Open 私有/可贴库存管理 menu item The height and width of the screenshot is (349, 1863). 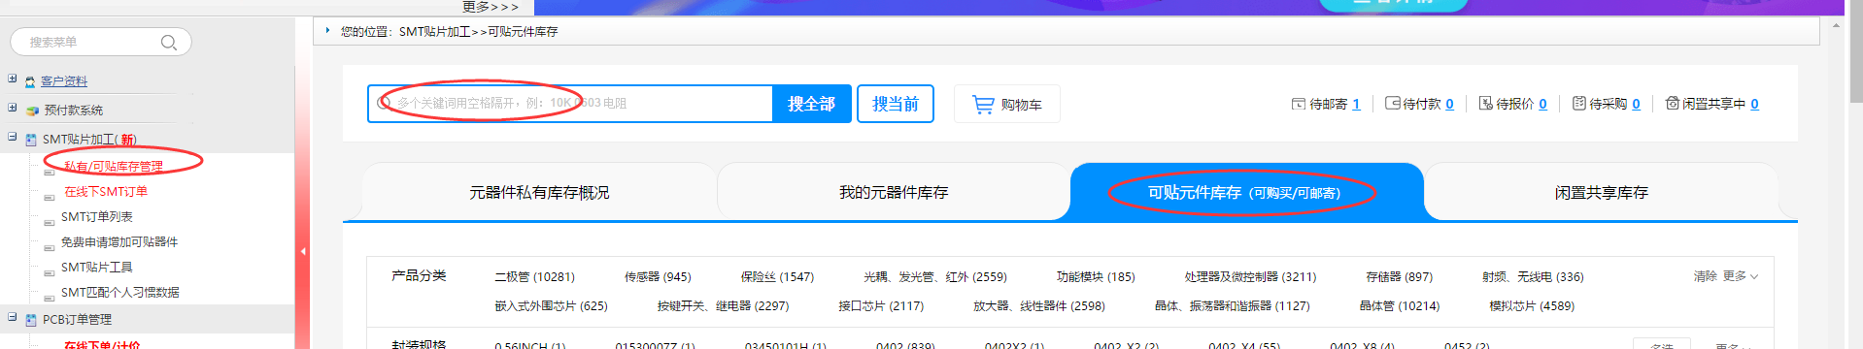[x=114, y=167]
